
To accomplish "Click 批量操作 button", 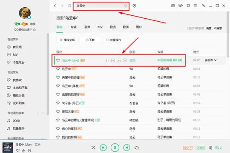I will click(114, 40).
